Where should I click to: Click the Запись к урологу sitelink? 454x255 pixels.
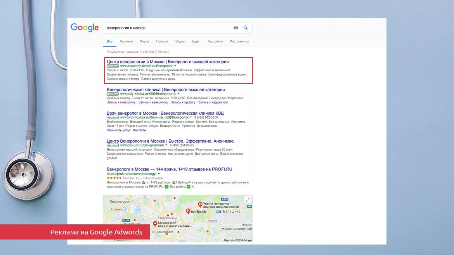(183, 102)
